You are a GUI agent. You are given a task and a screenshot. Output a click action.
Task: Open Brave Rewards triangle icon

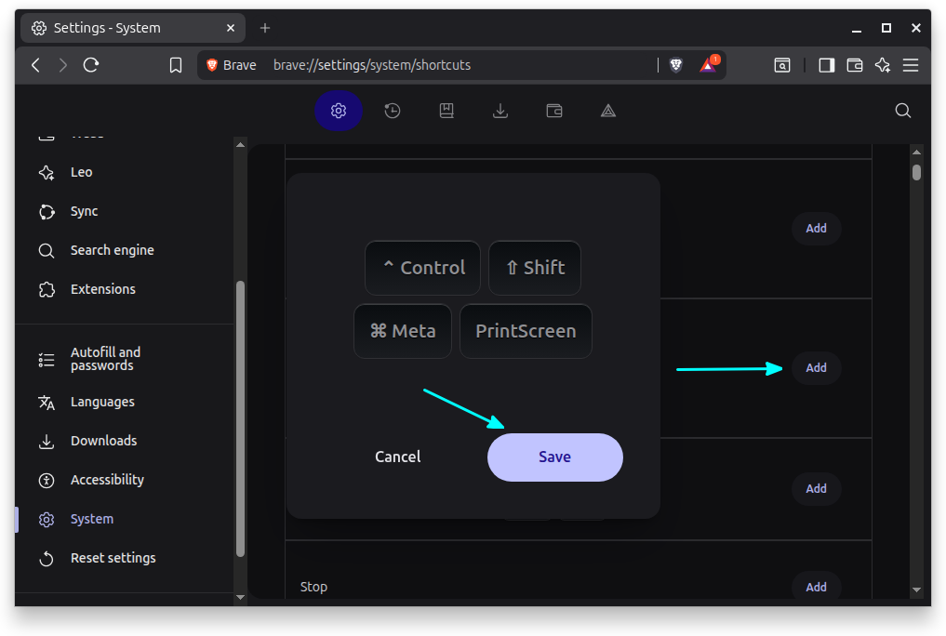click(708, 65)
